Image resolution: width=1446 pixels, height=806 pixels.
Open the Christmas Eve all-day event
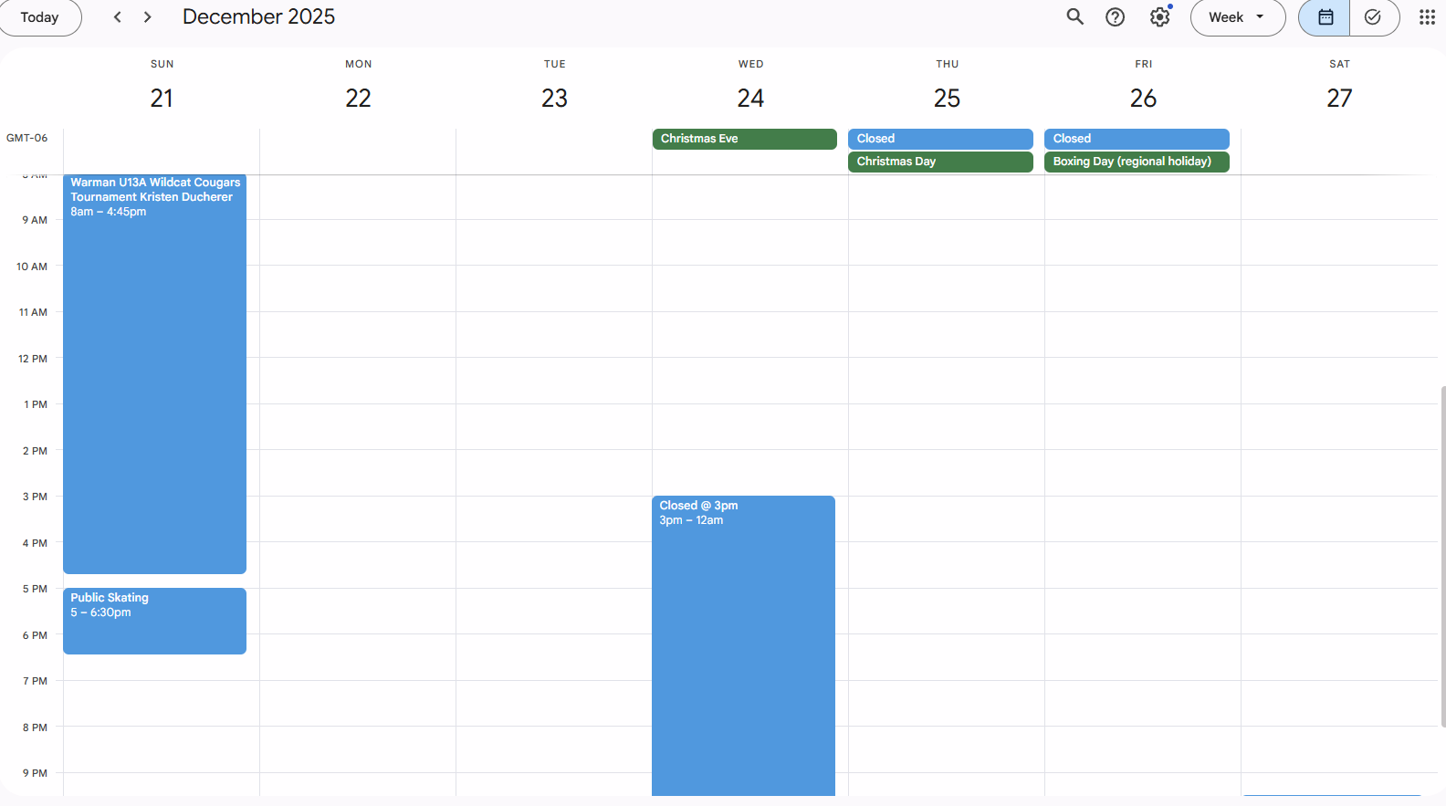(744, 139)
